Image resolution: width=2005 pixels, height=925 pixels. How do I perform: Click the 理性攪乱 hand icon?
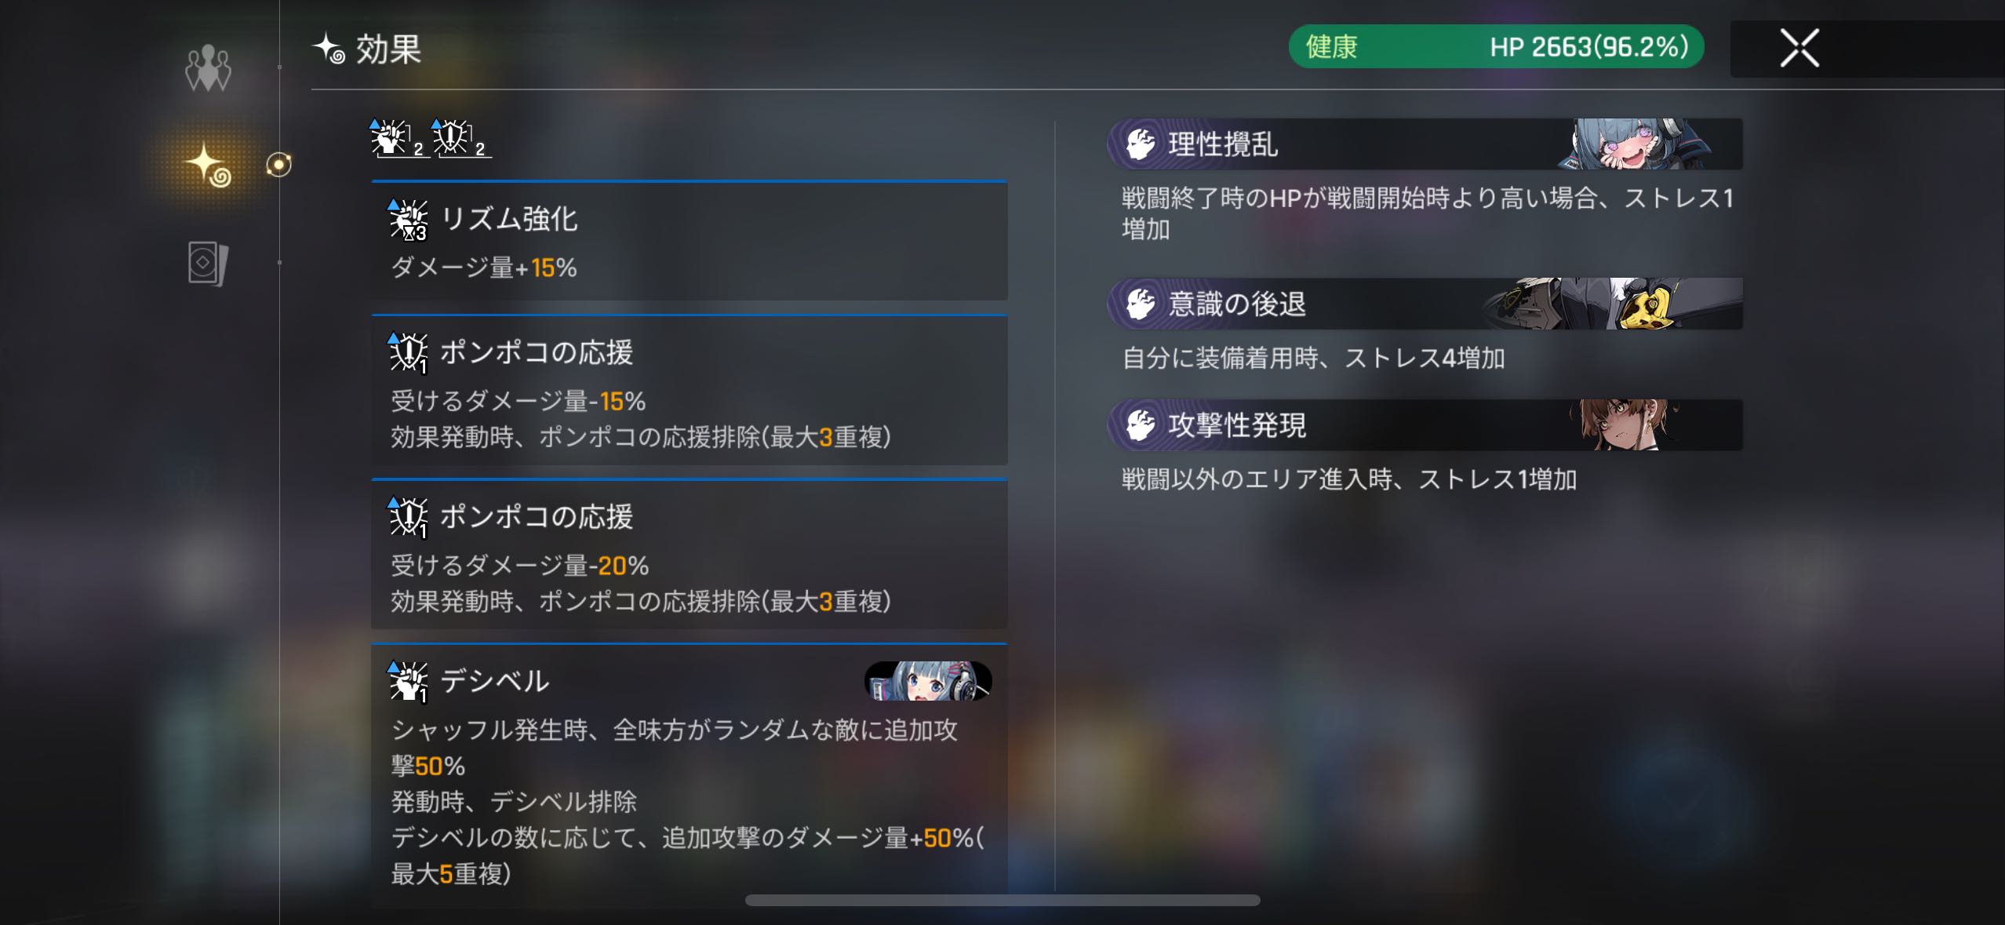pos(1141,144)
